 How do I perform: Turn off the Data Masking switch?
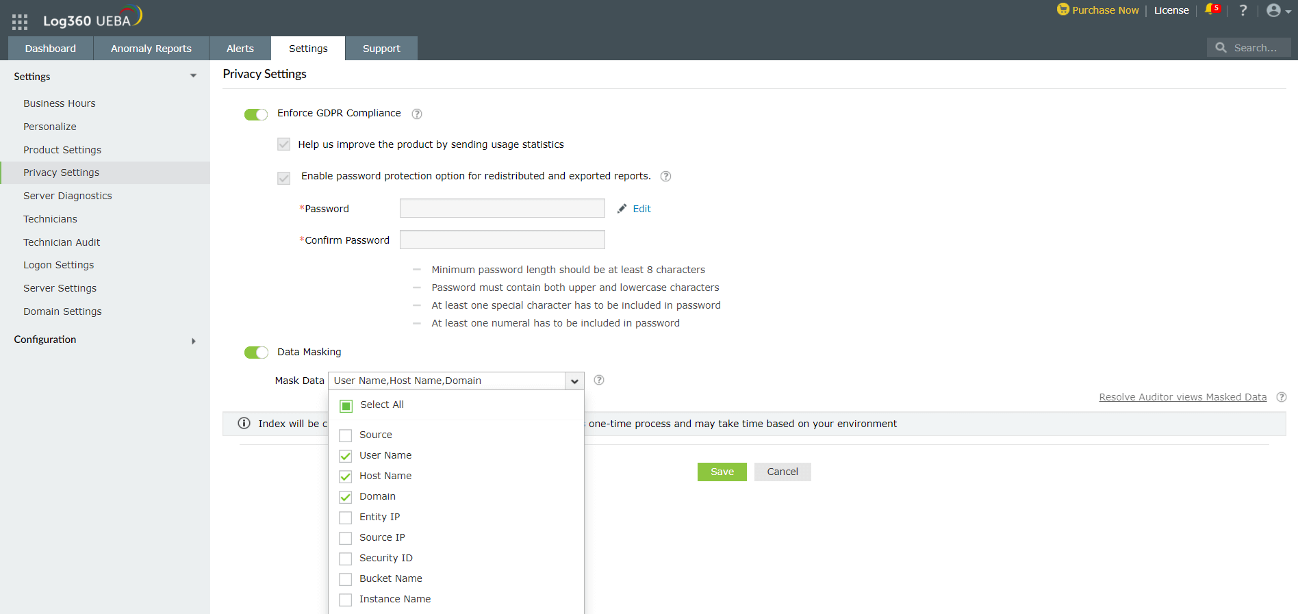(x=256, y=353)
